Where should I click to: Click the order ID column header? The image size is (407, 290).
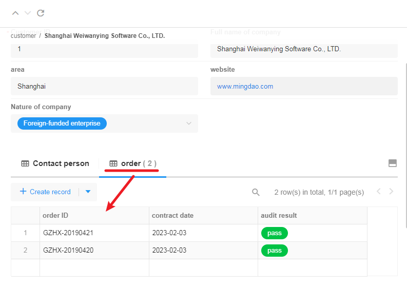coord(55,216)
